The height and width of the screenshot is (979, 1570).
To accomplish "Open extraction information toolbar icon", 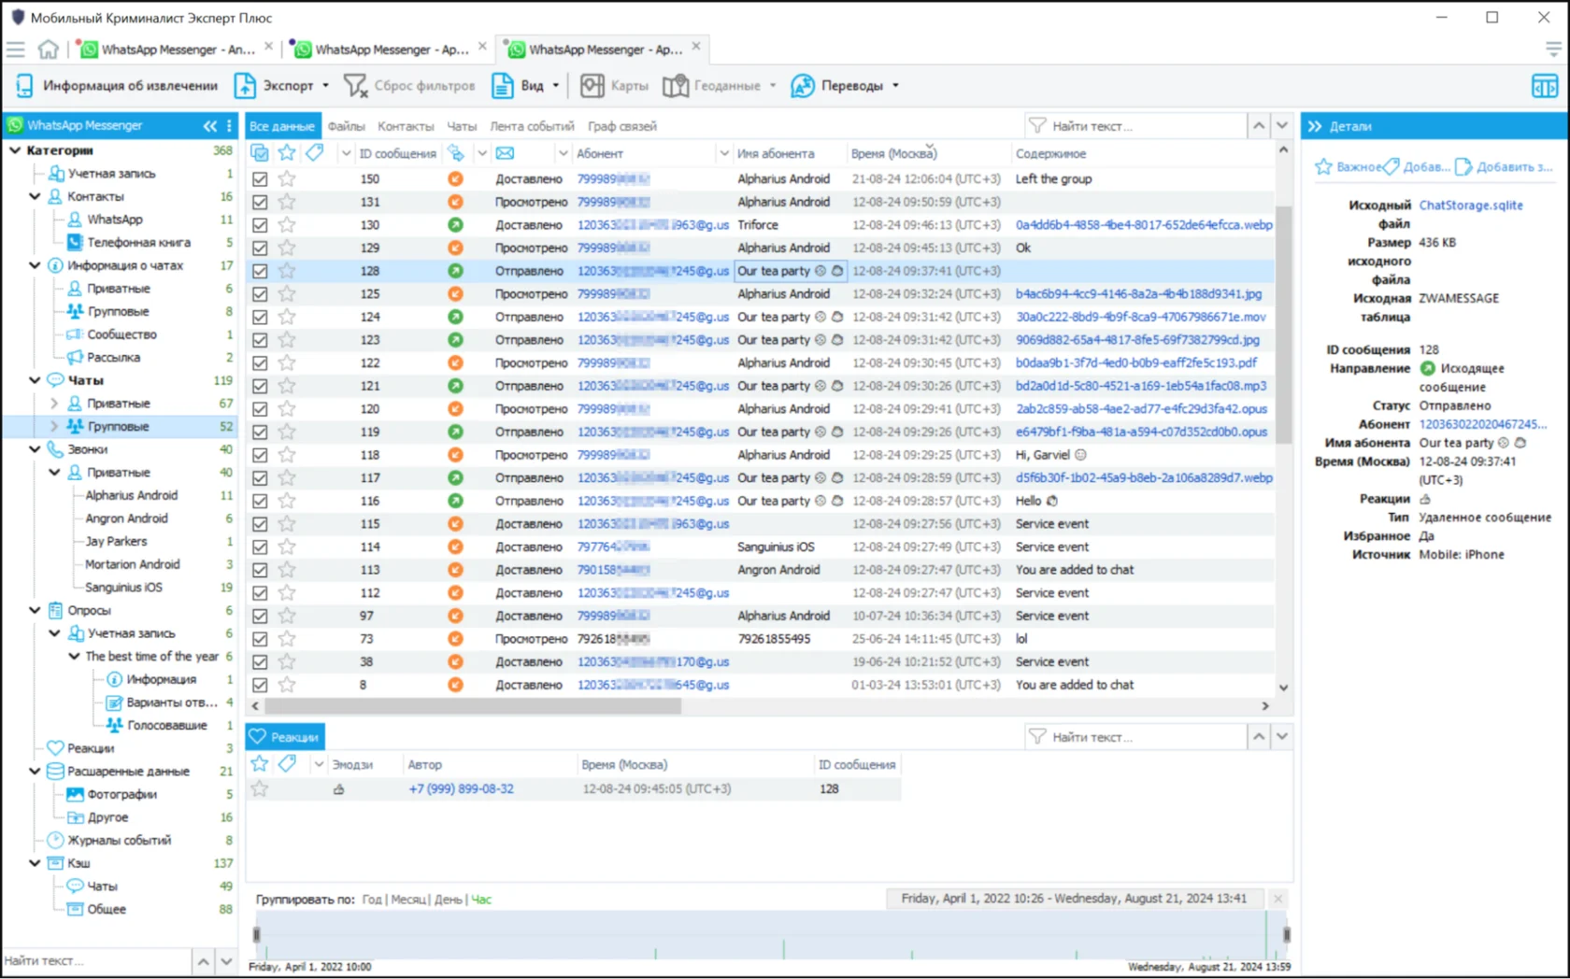I will (24, 86).
